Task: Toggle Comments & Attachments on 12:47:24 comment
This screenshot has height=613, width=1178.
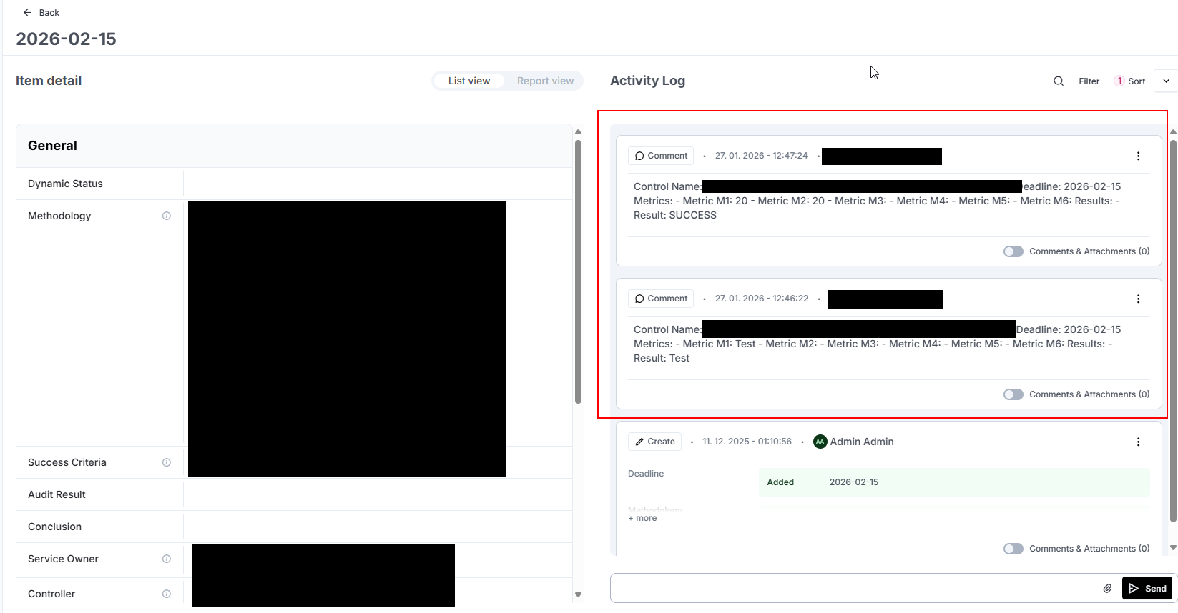Action: tap(1013, 251)
